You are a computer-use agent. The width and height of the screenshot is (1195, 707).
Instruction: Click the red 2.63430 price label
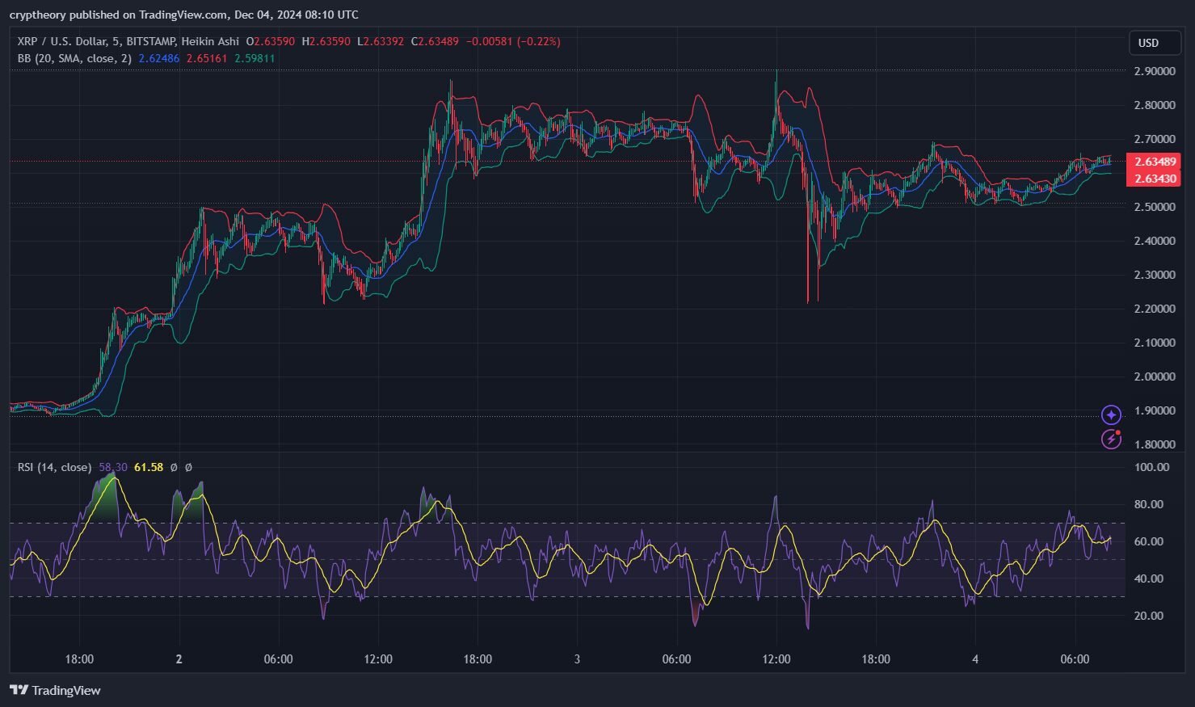1153,179
